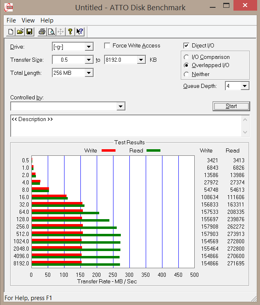Click inside the Description text box

(122, 127)
